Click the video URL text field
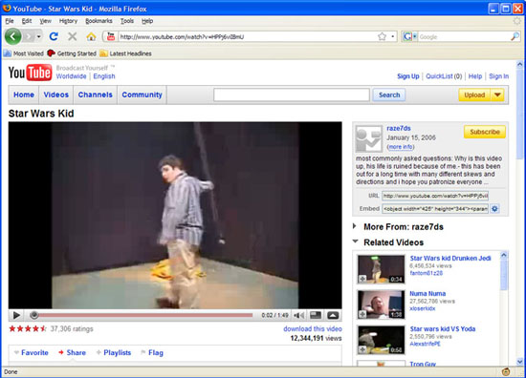 click(435, 196)
